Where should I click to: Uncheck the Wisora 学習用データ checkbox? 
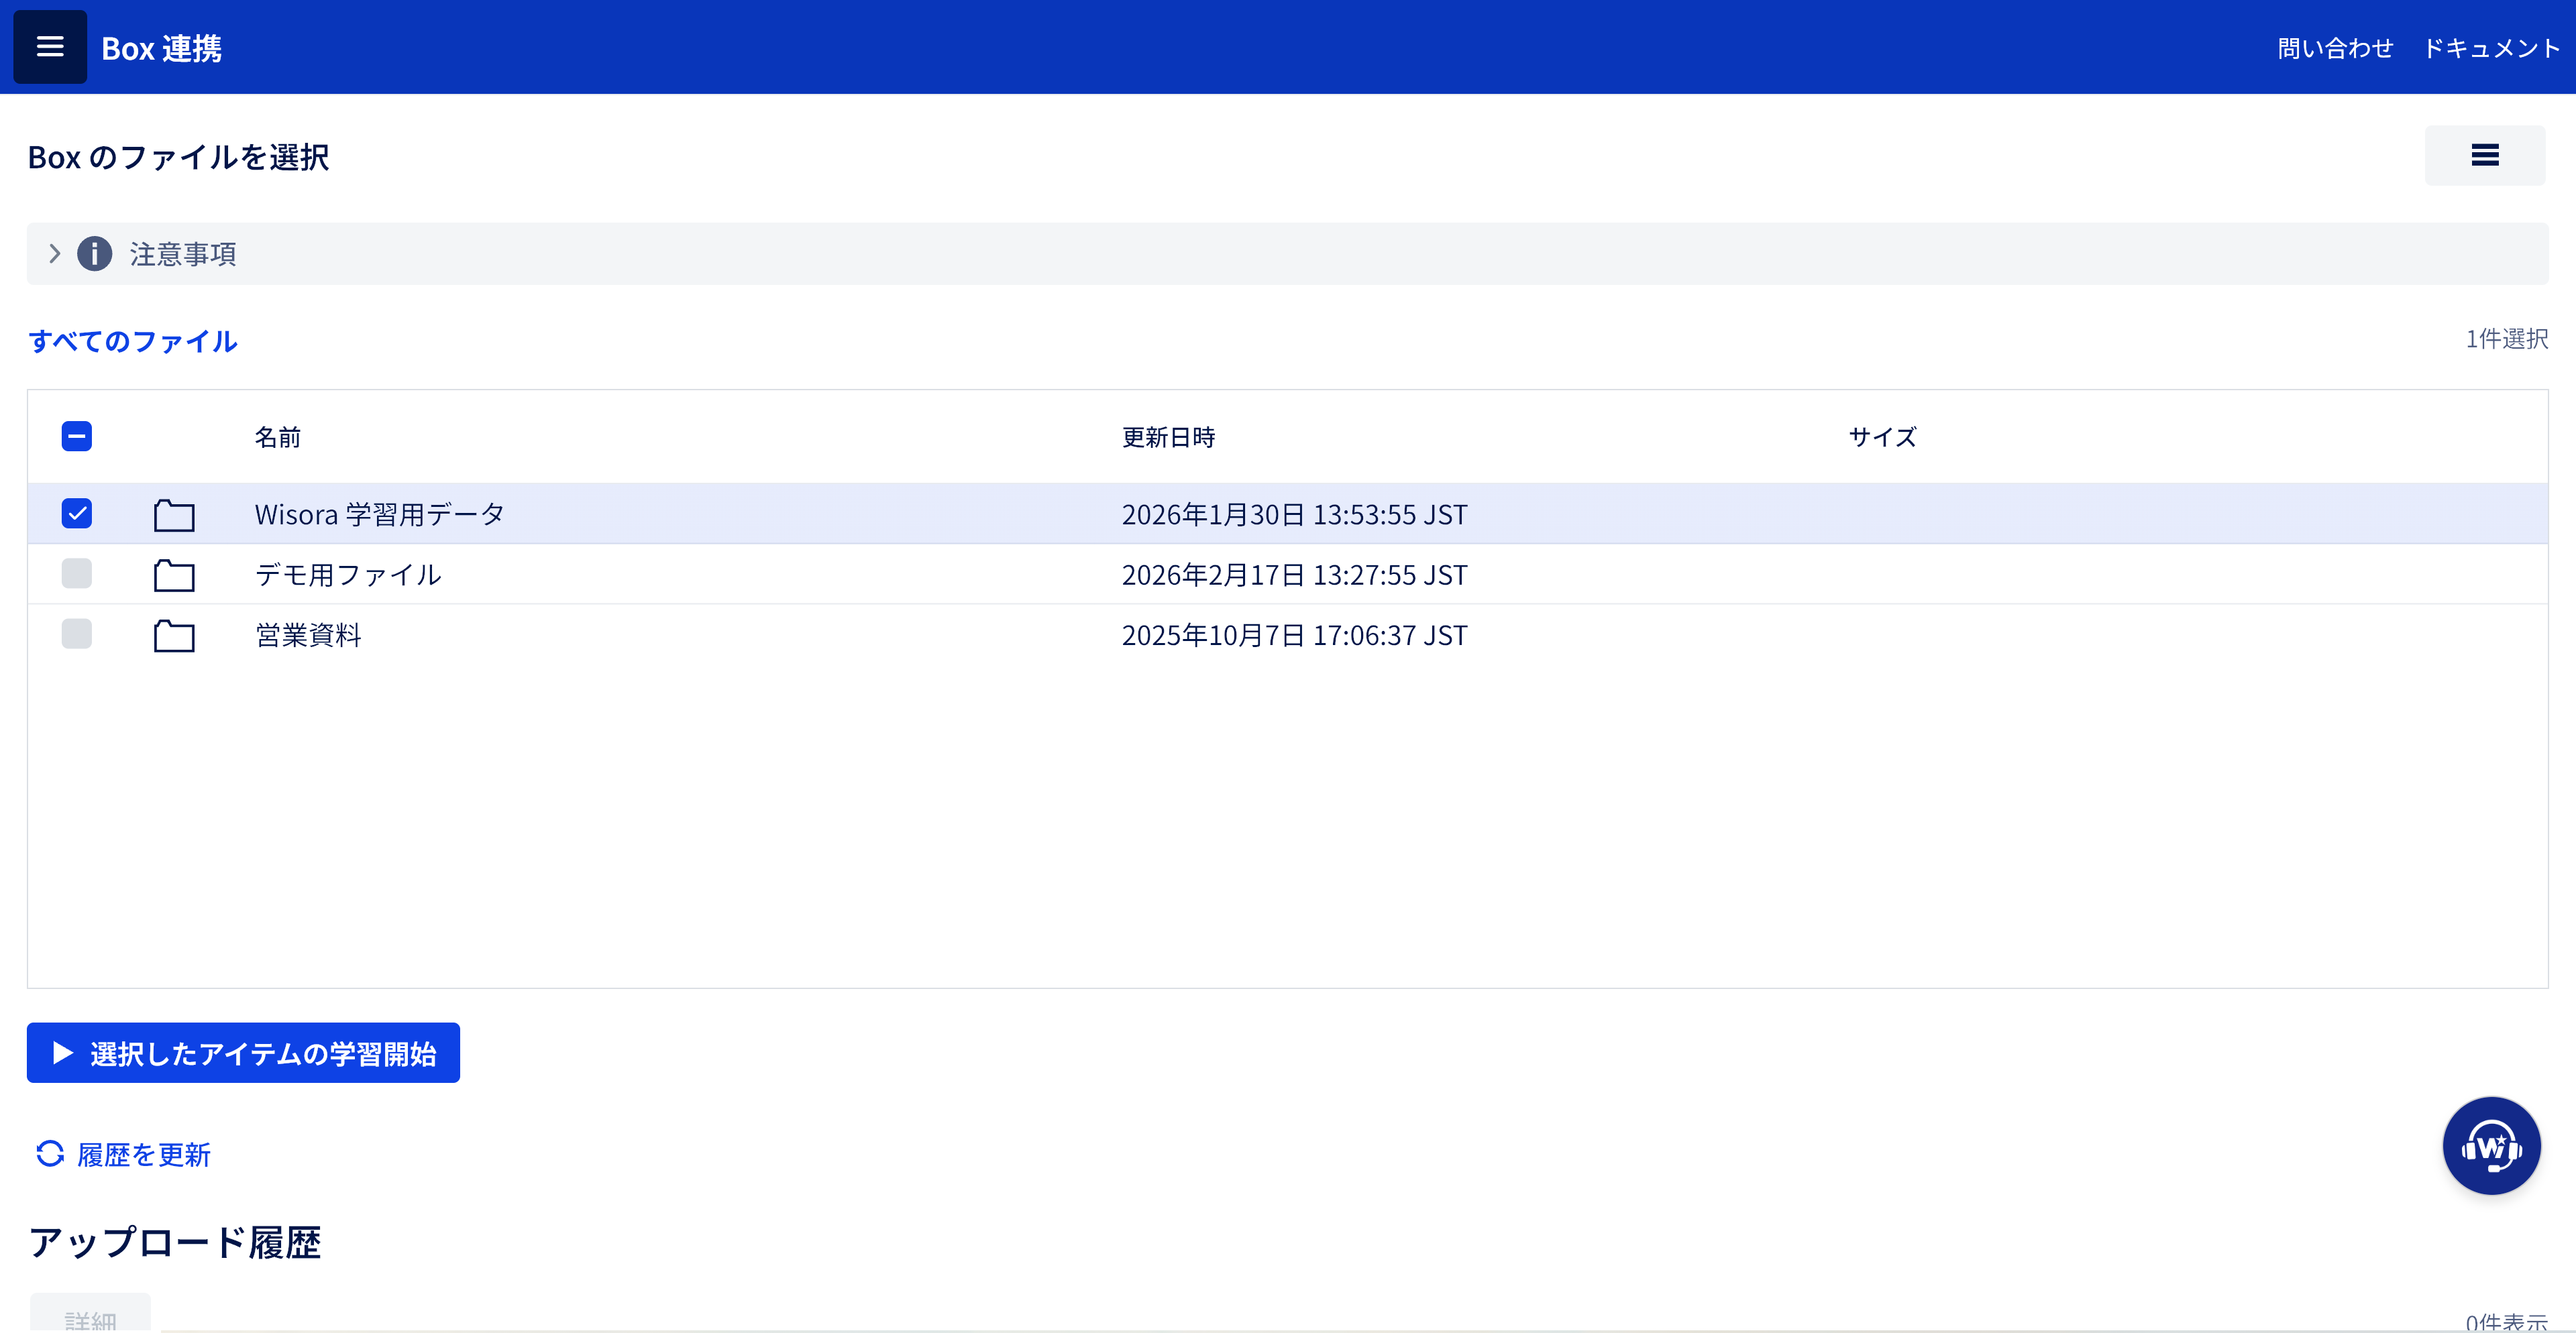[x=77, y=514]
